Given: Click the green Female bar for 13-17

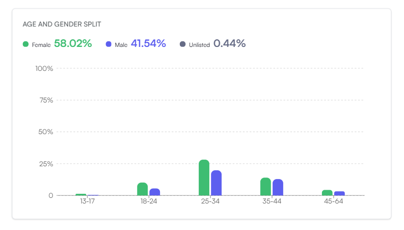Looking at the screenshot, I should [x=81, y=194].
